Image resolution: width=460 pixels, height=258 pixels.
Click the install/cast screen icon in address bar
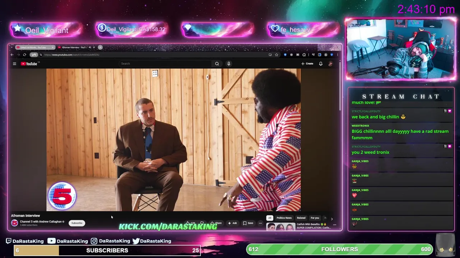[x=270, y=55]
